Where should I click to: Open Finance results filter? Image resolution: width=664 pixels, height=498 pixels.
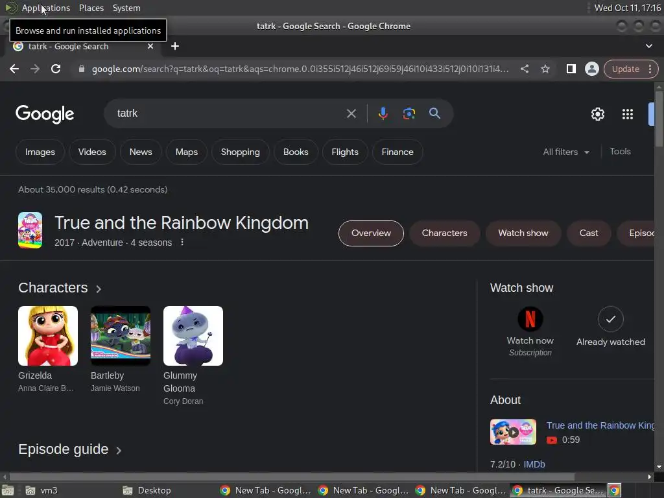coord(397,152)
